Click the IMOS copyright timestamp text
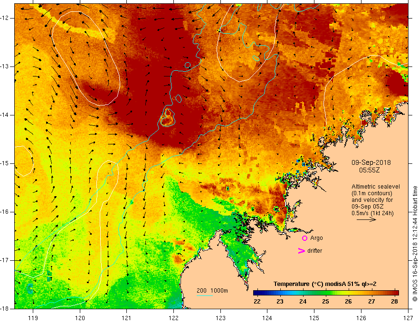 [x=415, y=244]
